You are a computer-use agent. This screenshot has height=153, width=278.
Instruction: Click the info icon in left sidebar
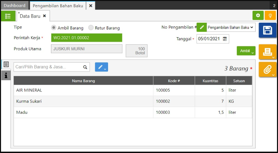(x=6, y=75)
